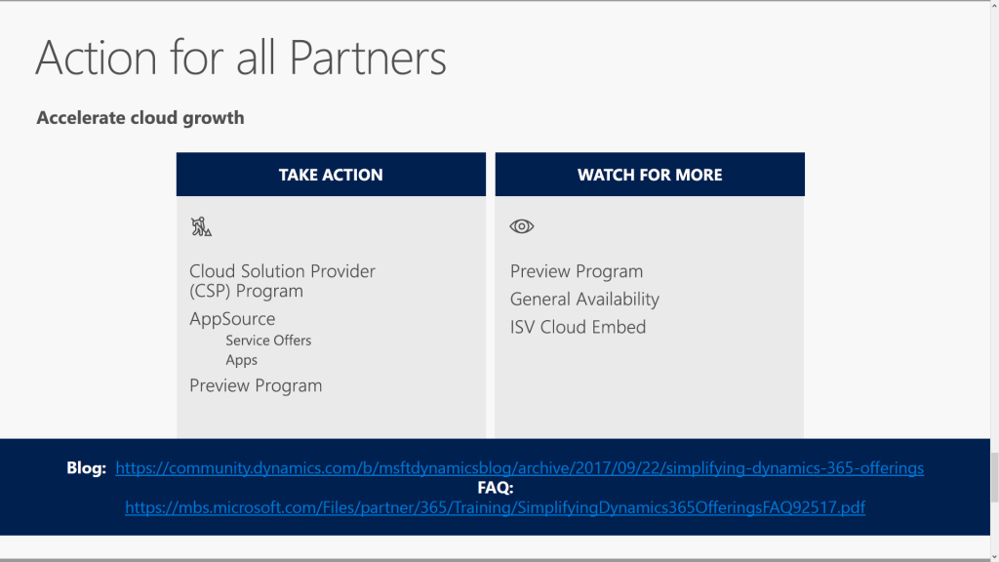Click the WATCH FOR MORE header

[x=650, y=175]
